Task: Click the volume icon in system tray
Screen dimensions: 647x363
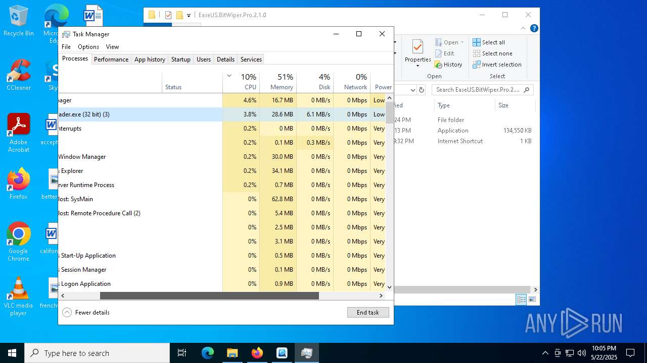Action: coord(582,353)
